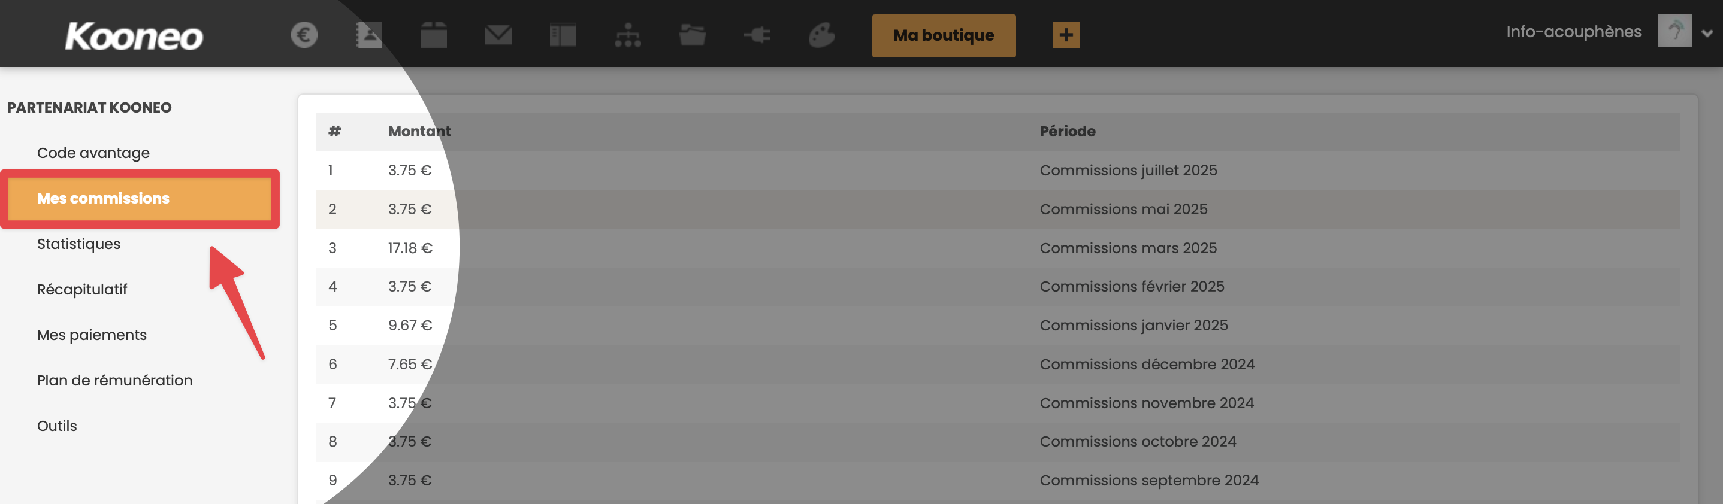Click the Info-acouphènes avatar thumbnail
1723x504 pixels.
pyautogui.click(x=1675, y=31)
